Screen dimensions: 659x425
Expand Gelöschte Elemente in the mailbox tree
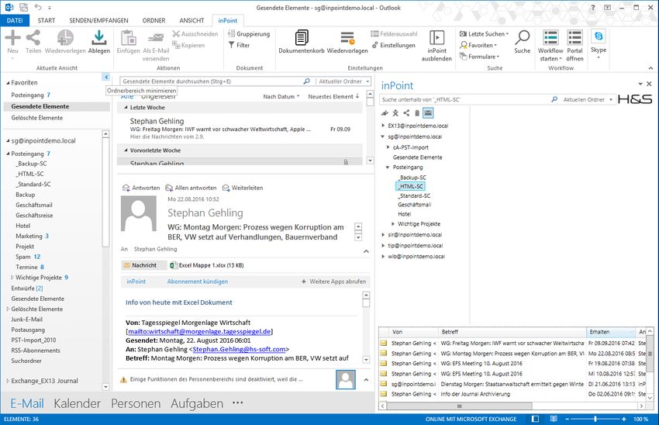tap(8, 309)
